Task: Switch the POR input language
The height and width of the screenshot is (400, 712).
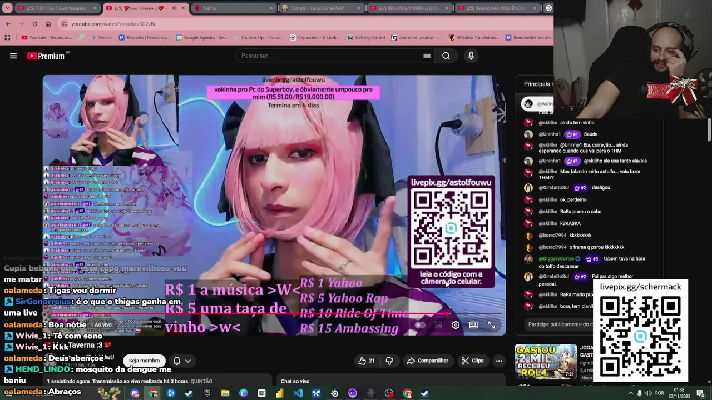Action: click(x=660, y=393)
